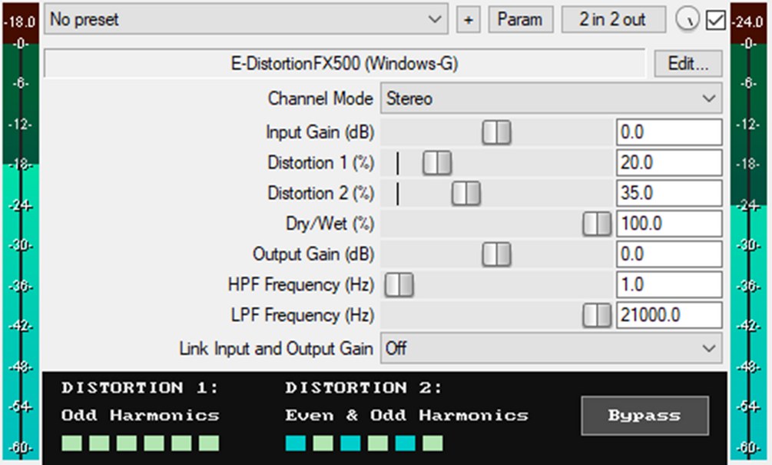Click the Output Gain value field
This screenshot has height=465, width=772.
pyautogui.click(x=669, y=254)
